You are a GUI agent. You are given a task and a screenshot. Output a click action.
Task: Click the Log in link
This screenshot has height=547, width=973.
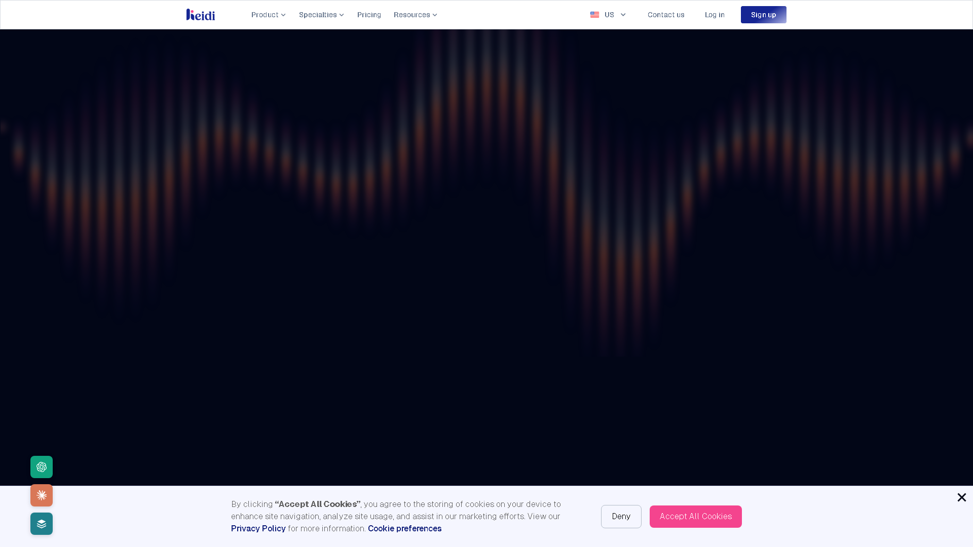coord(715,15)
